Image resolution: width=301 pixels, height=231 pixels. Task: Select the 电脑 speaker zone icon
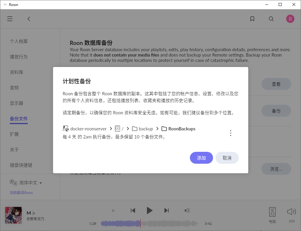(272, 212)
